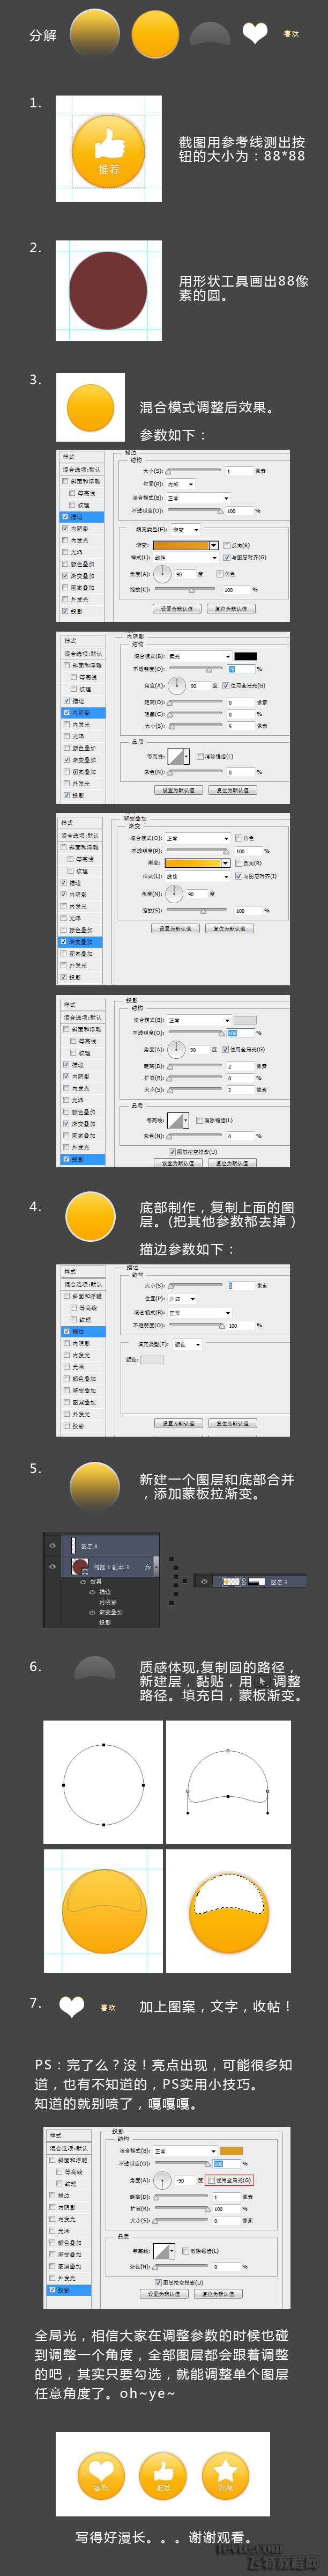Select highlighted 投影 entry in the last 投影 dialog list
Viewport: 328px width, 2576px height.
coord(70,2289)
